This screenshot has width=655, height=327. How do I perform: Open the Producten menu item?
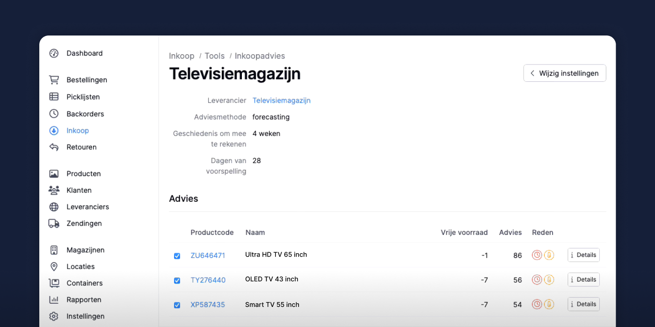(x=83, y=174)
